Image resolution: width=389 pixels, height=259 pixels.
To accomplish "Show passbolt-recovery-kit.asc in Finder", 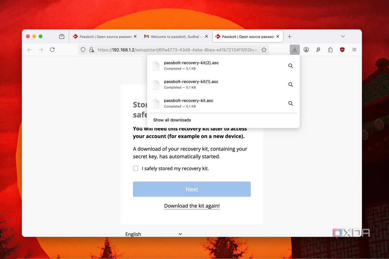I will 290,103.
